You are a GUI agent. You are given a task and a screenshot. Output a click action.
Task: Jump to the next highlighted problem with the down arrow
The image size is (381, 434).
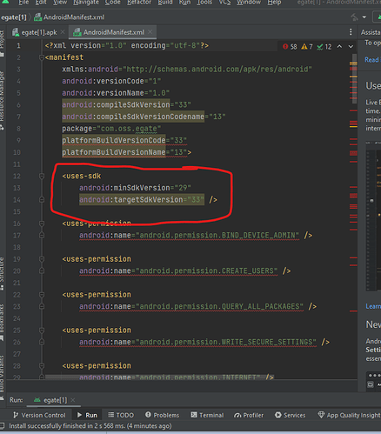pos(351,46)
